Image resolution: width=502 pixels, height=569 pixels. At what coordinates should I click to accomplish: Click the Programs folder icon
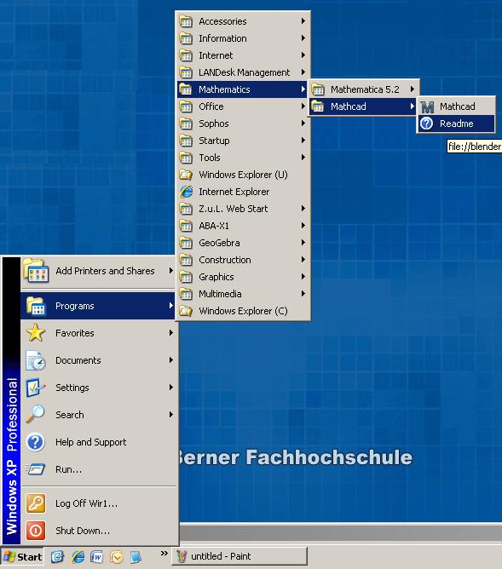[x=36, y=306]
